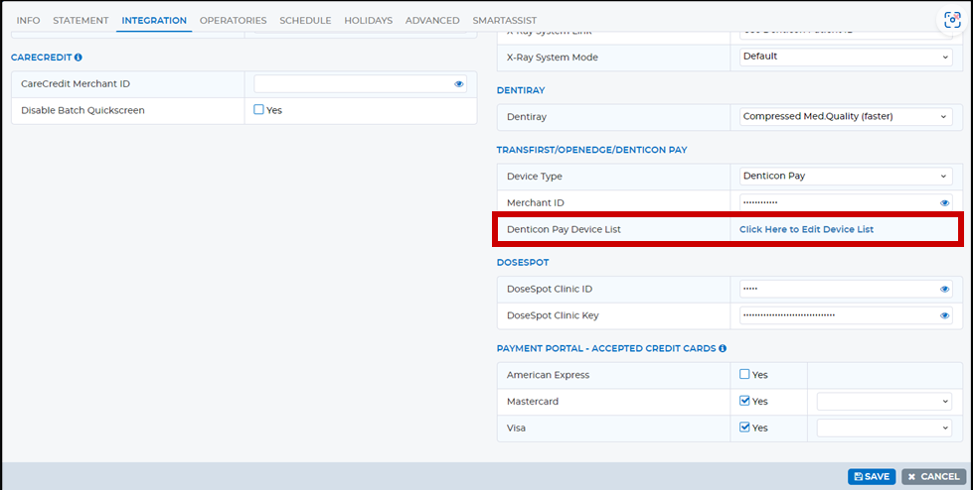973x490 pixels.
Task: Click the CARECREDIT section heading
Action: click(42, 57)
